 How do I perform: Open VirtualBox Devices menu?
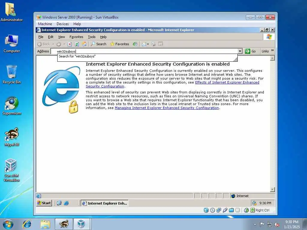[63, 24]
